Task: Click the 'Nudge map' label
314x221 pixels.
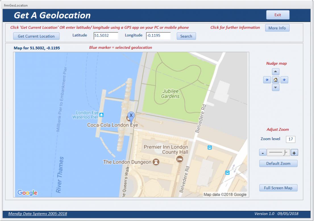Action: pos(276,63)
